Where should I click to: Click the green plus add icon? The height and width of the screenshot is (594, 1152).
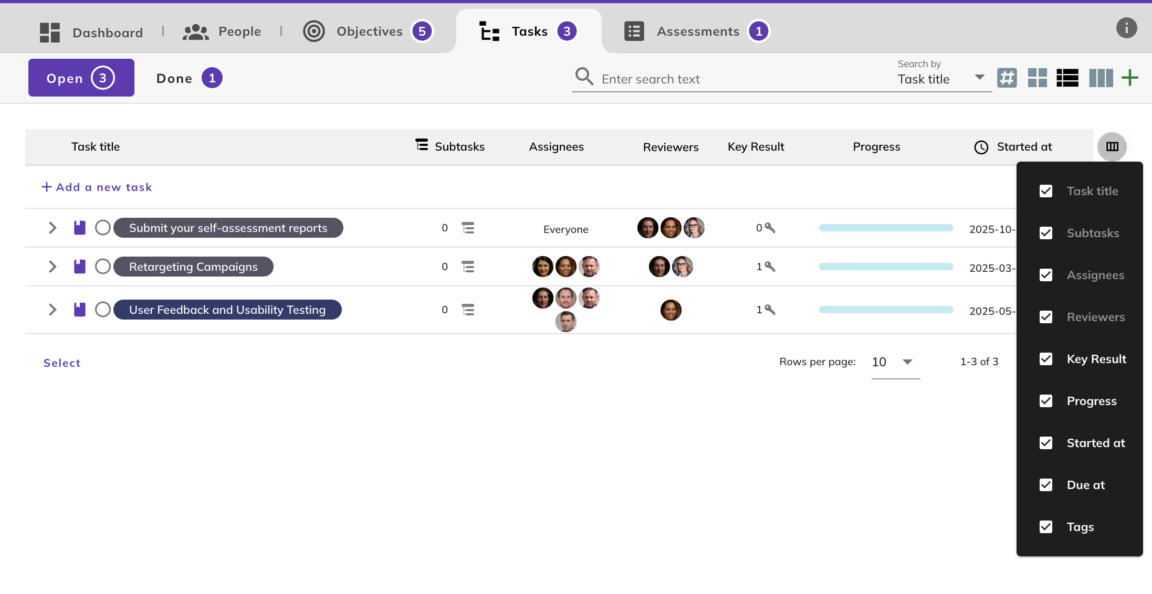click(1129, 78)
